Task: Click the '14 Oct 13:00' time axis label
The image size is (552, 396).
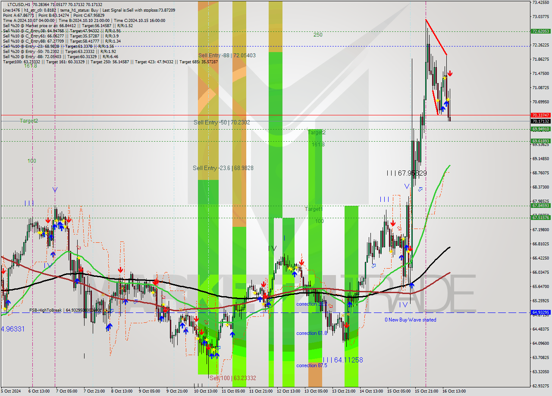Action: [x=371, y=391]
